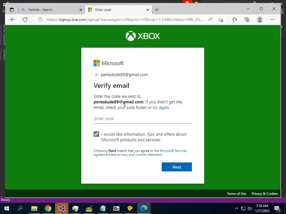Add this page to favorites star

(x=221, y=20)
